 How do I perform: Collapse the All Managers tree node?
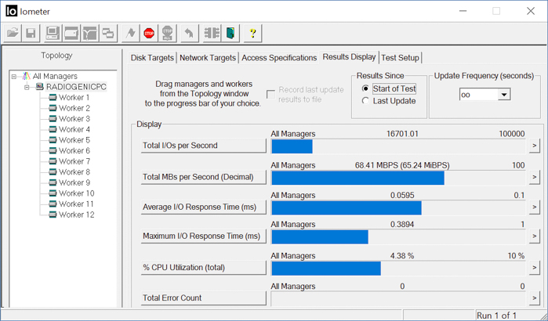(x=15, y=77)
